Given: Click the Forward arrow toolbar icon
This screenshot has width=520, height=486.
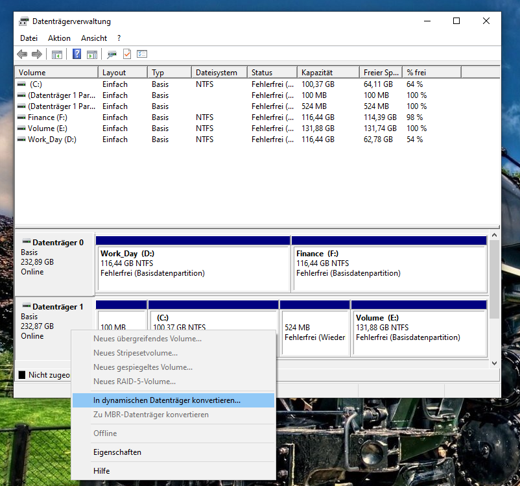Looking at the screenshot, I should pos(37,55).
